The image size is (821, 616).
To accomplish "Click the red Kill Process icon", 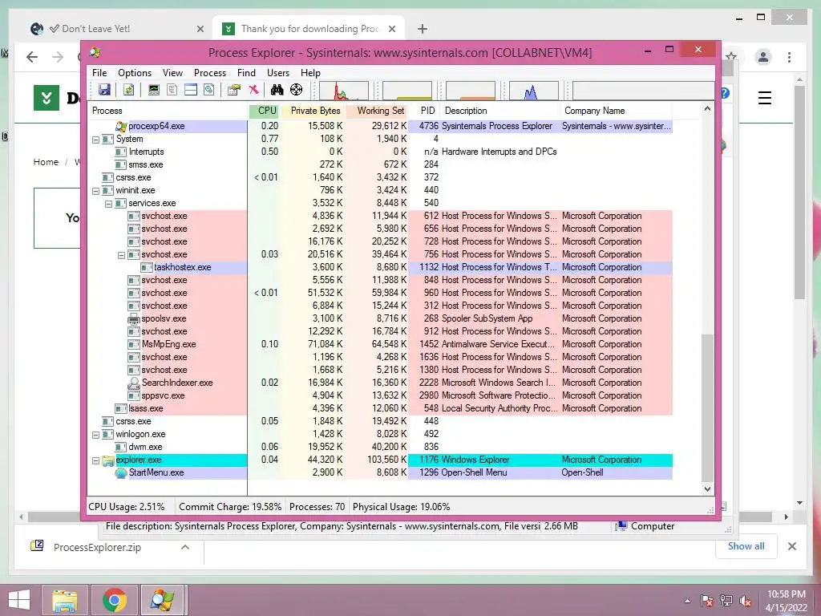I will [253, 90].
